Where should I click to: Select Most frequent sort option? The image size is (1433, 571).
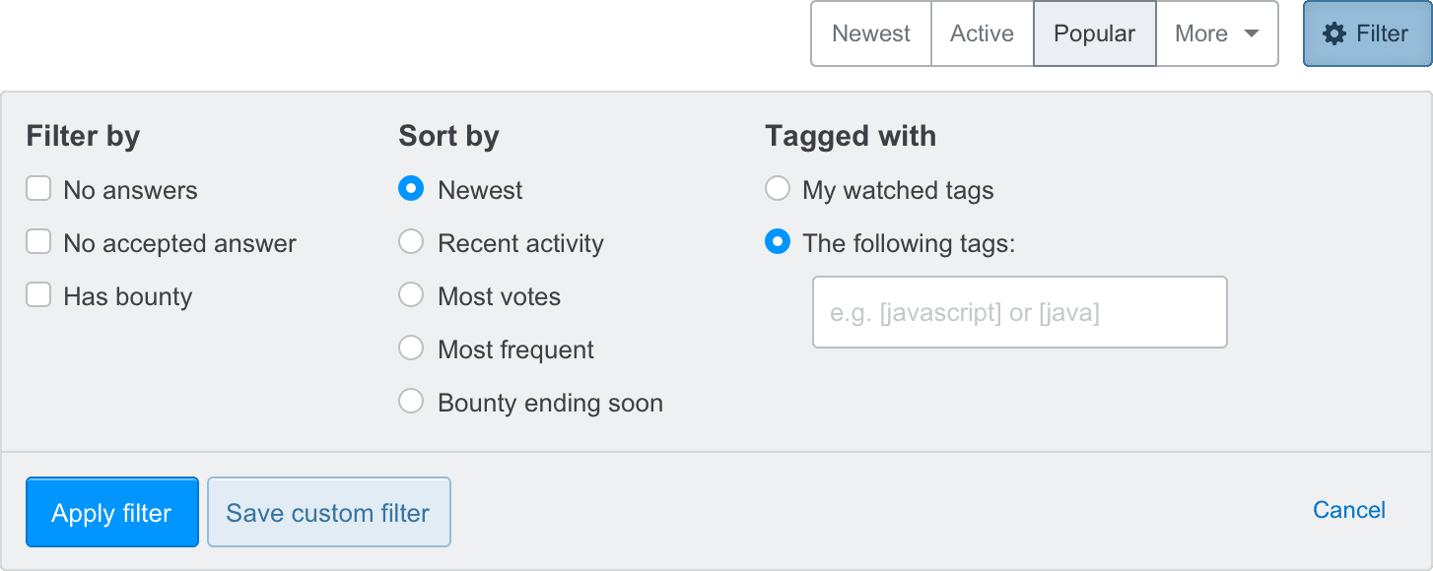(x=411, y=349)
